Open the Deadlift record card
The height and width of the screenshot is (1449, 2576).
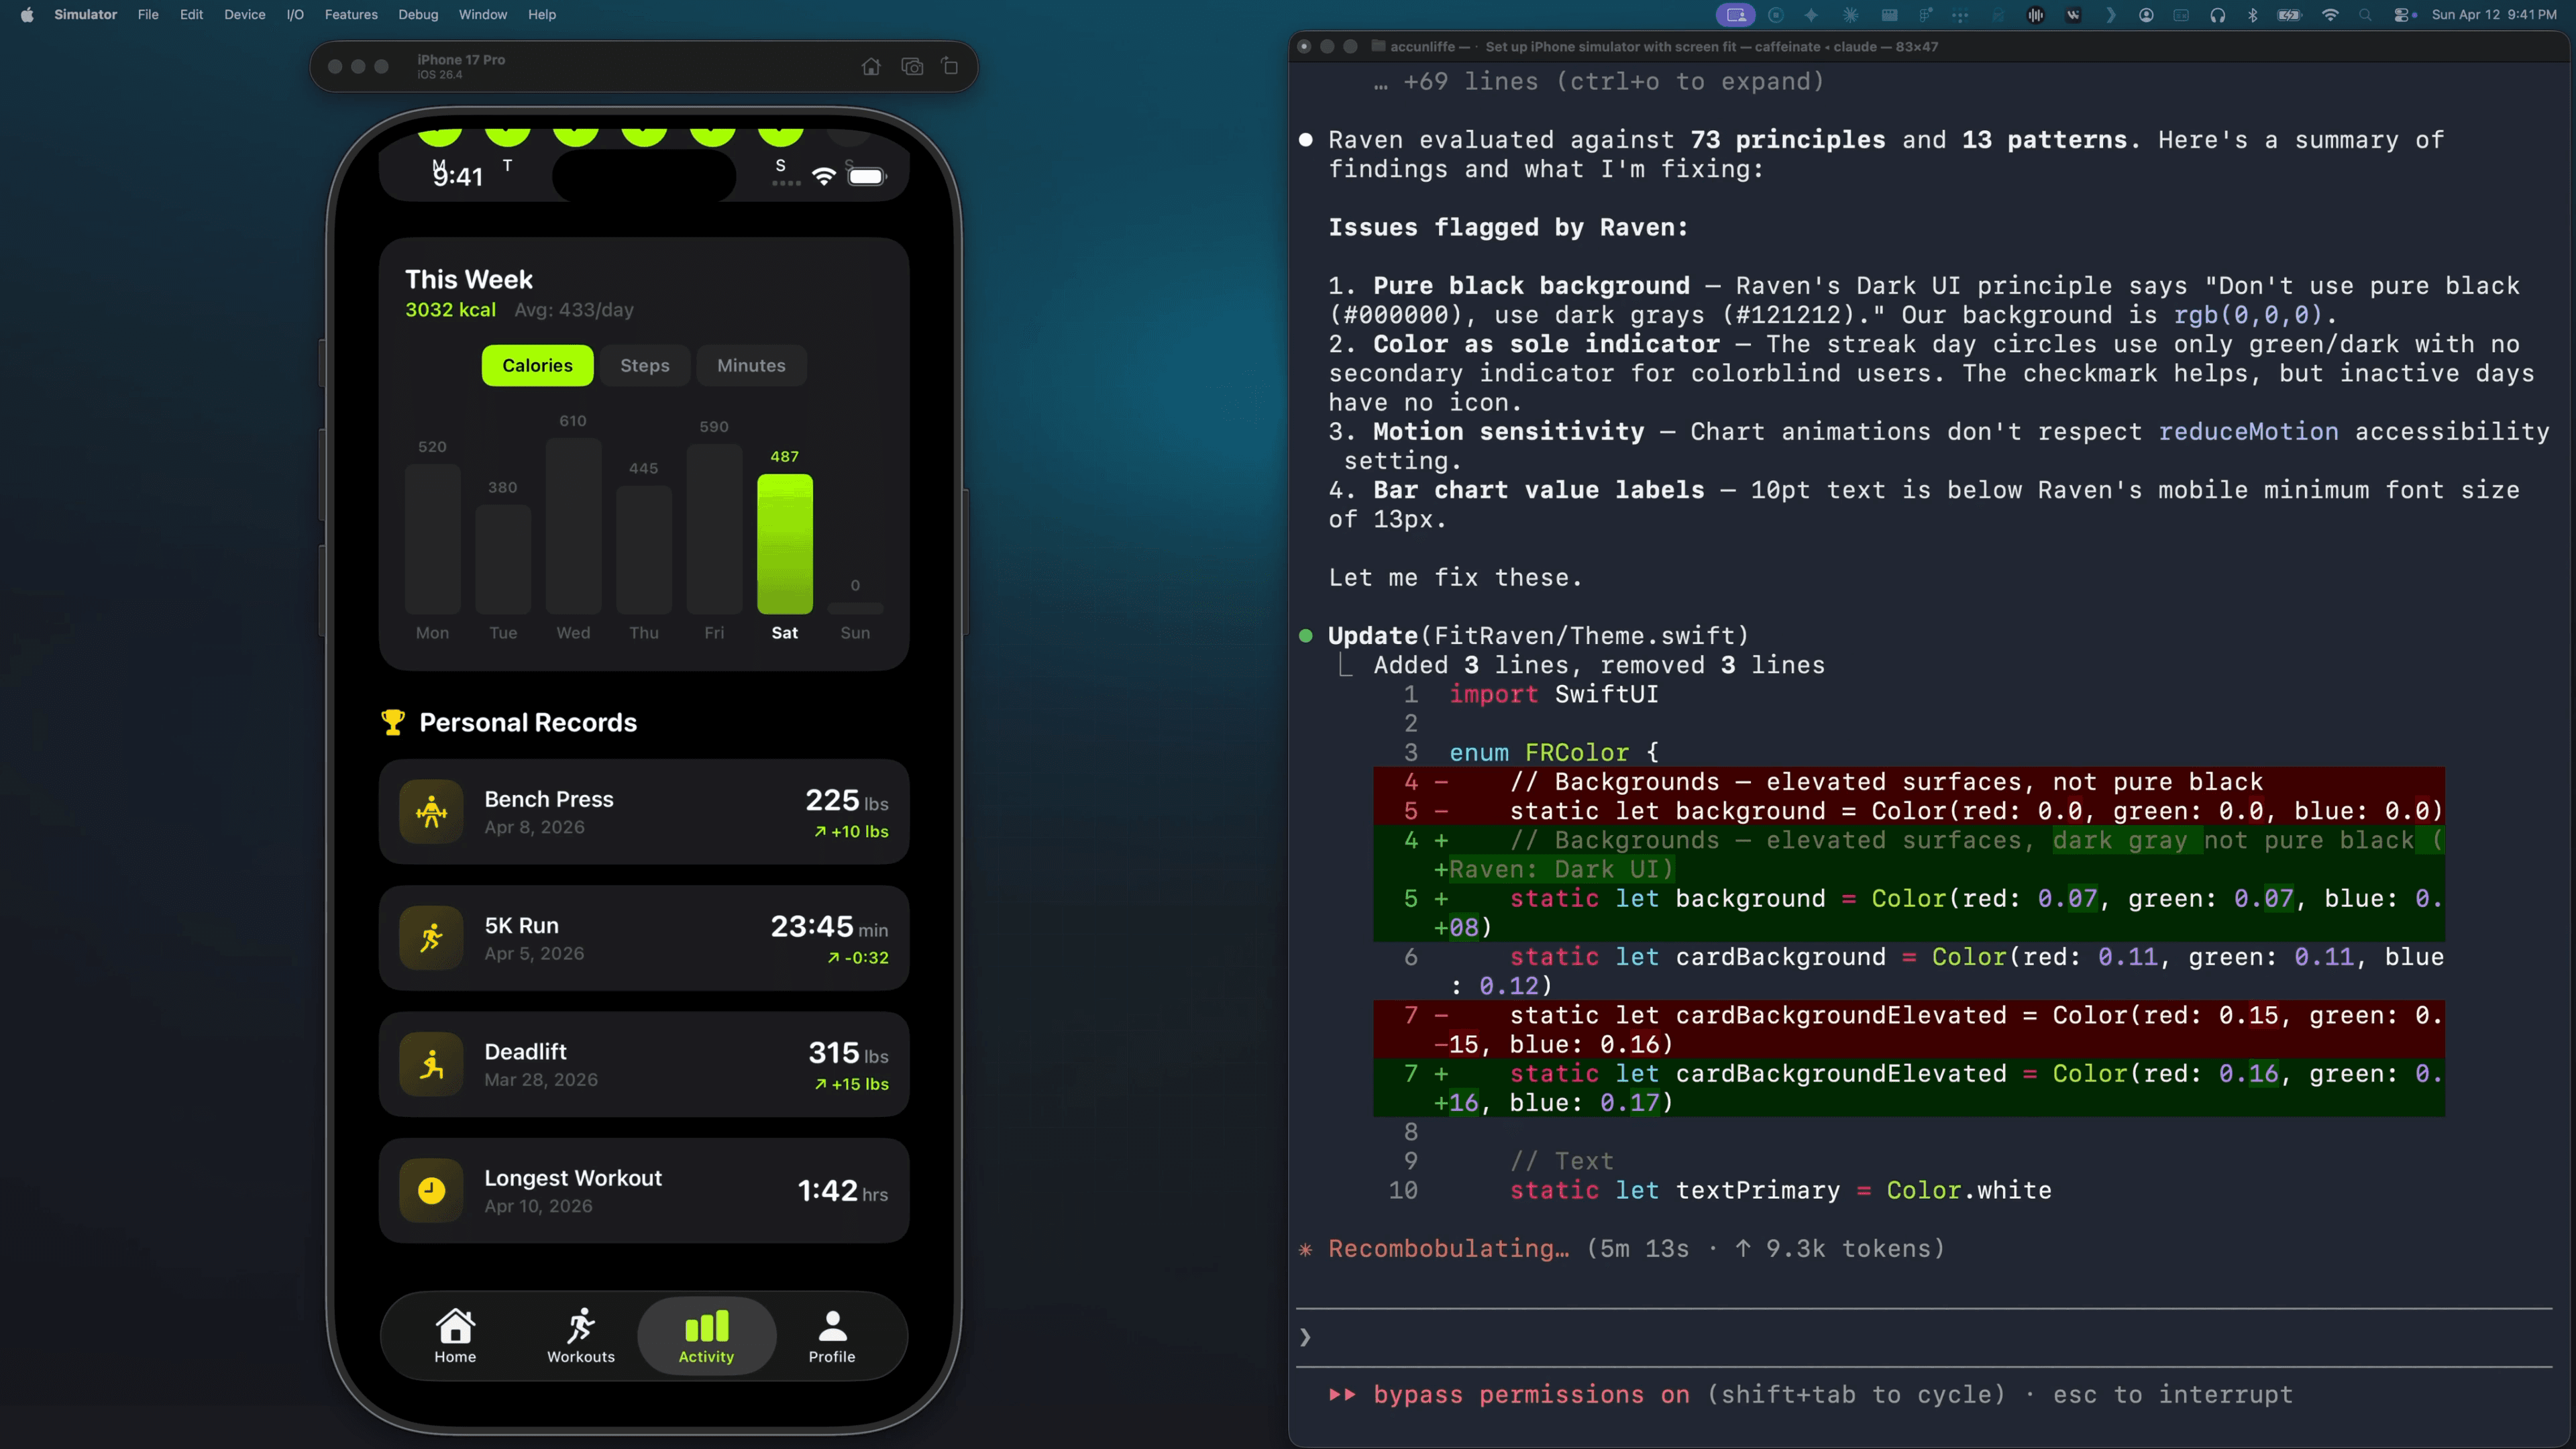[x=644, y=1064]
